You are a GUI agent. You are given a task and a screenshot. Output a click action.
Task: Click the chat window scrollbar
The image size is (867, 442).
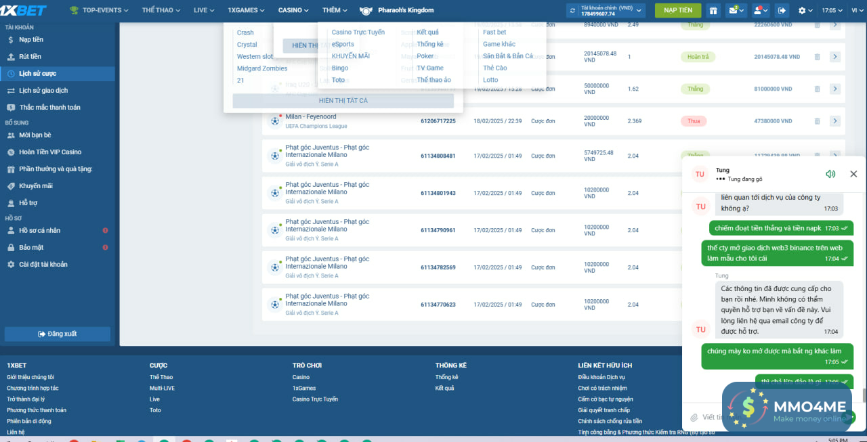click(864, 395)
